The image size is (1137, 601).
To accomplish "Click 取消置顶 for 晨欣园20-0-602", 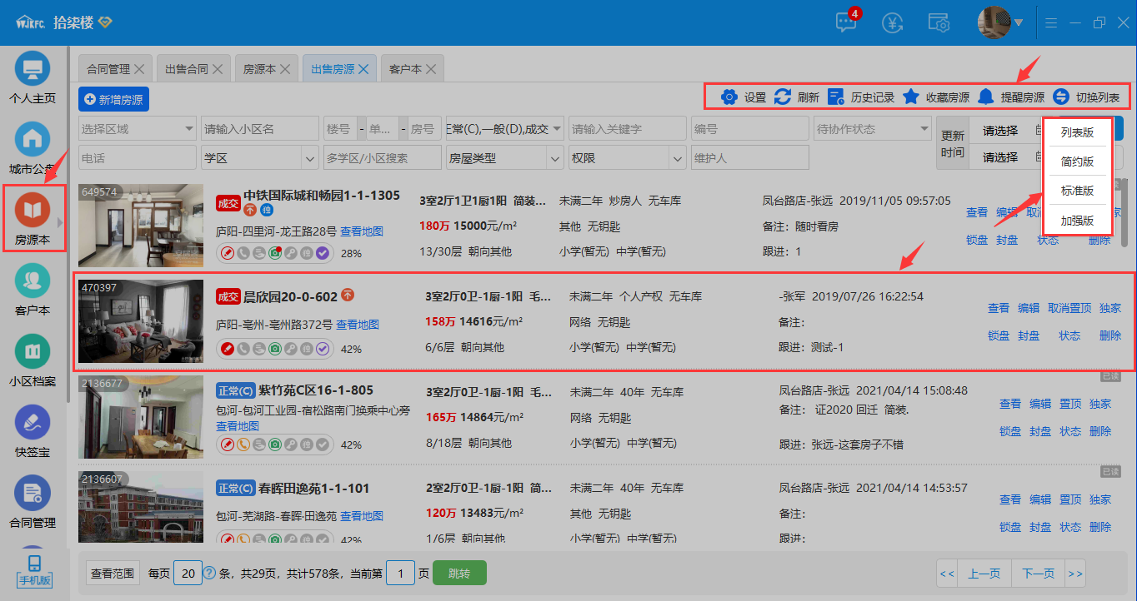I will [1069, 308].
